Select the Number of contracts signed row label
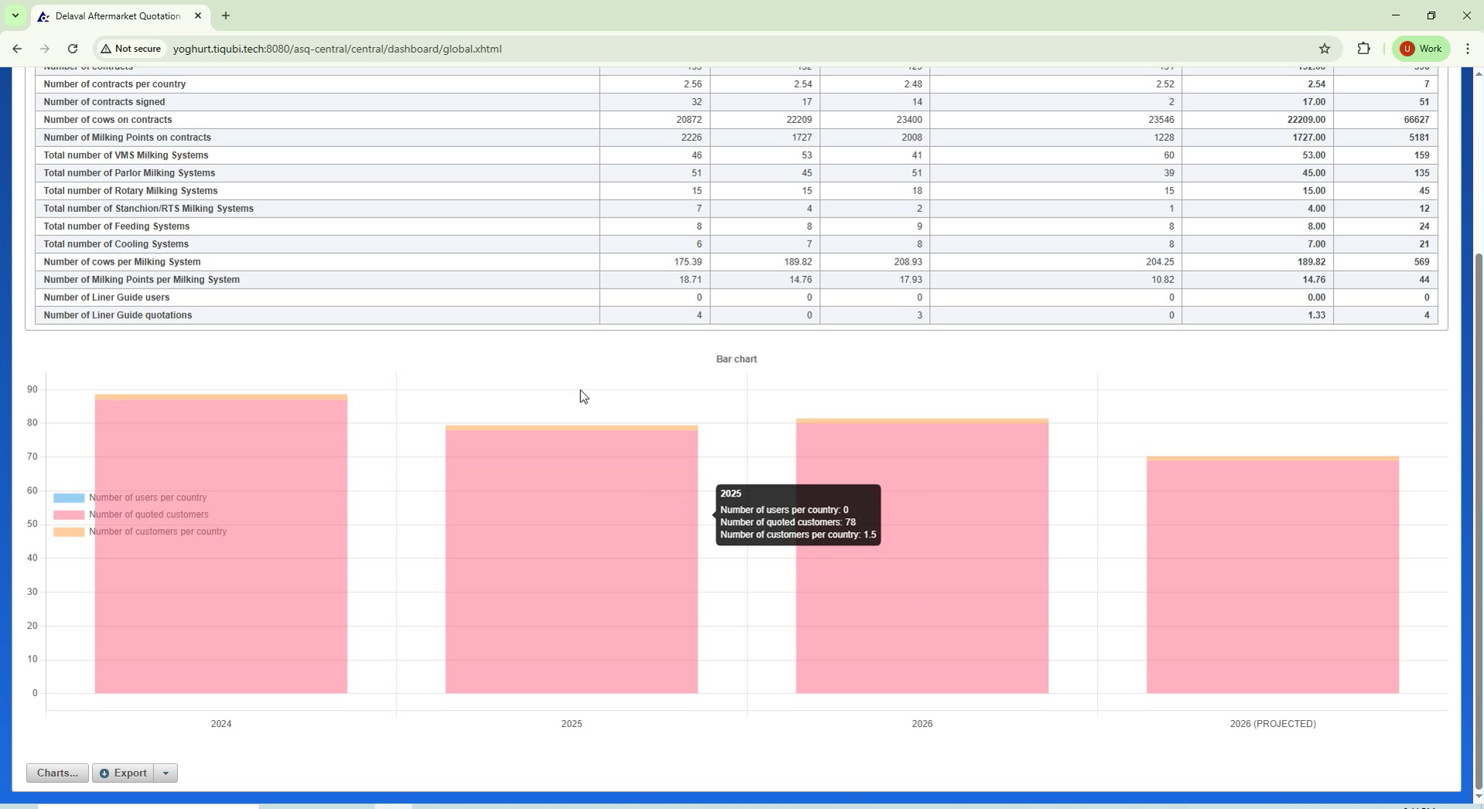 [104, 102]
